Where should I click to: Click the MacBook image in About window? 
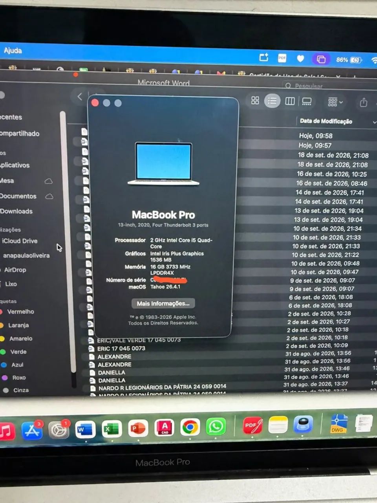[x=163, y=163]
